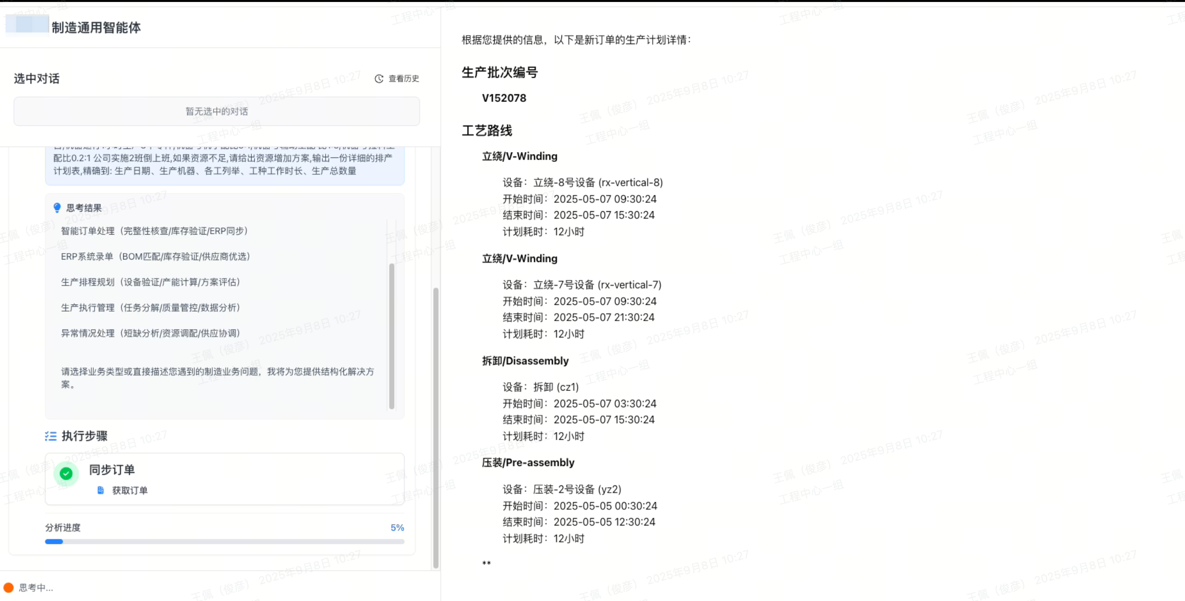Click the green checkmark for 同步订单
1185x601 pixels.
[66, 473]
